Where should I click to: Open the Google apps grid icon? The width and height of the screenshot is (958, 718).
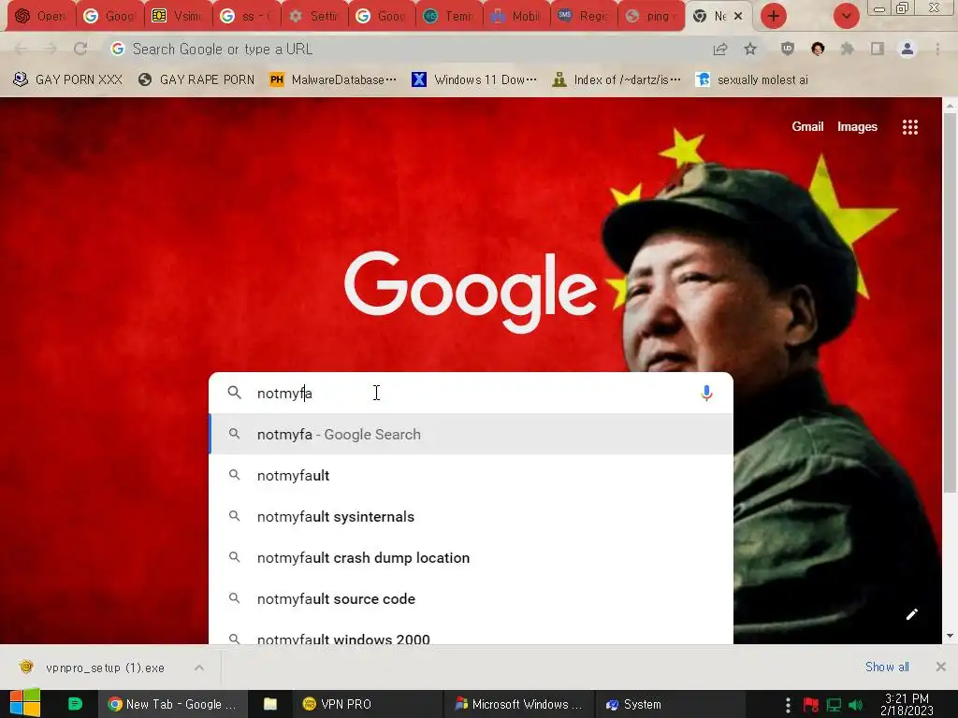pyautogui.click(x=910, y=127)
